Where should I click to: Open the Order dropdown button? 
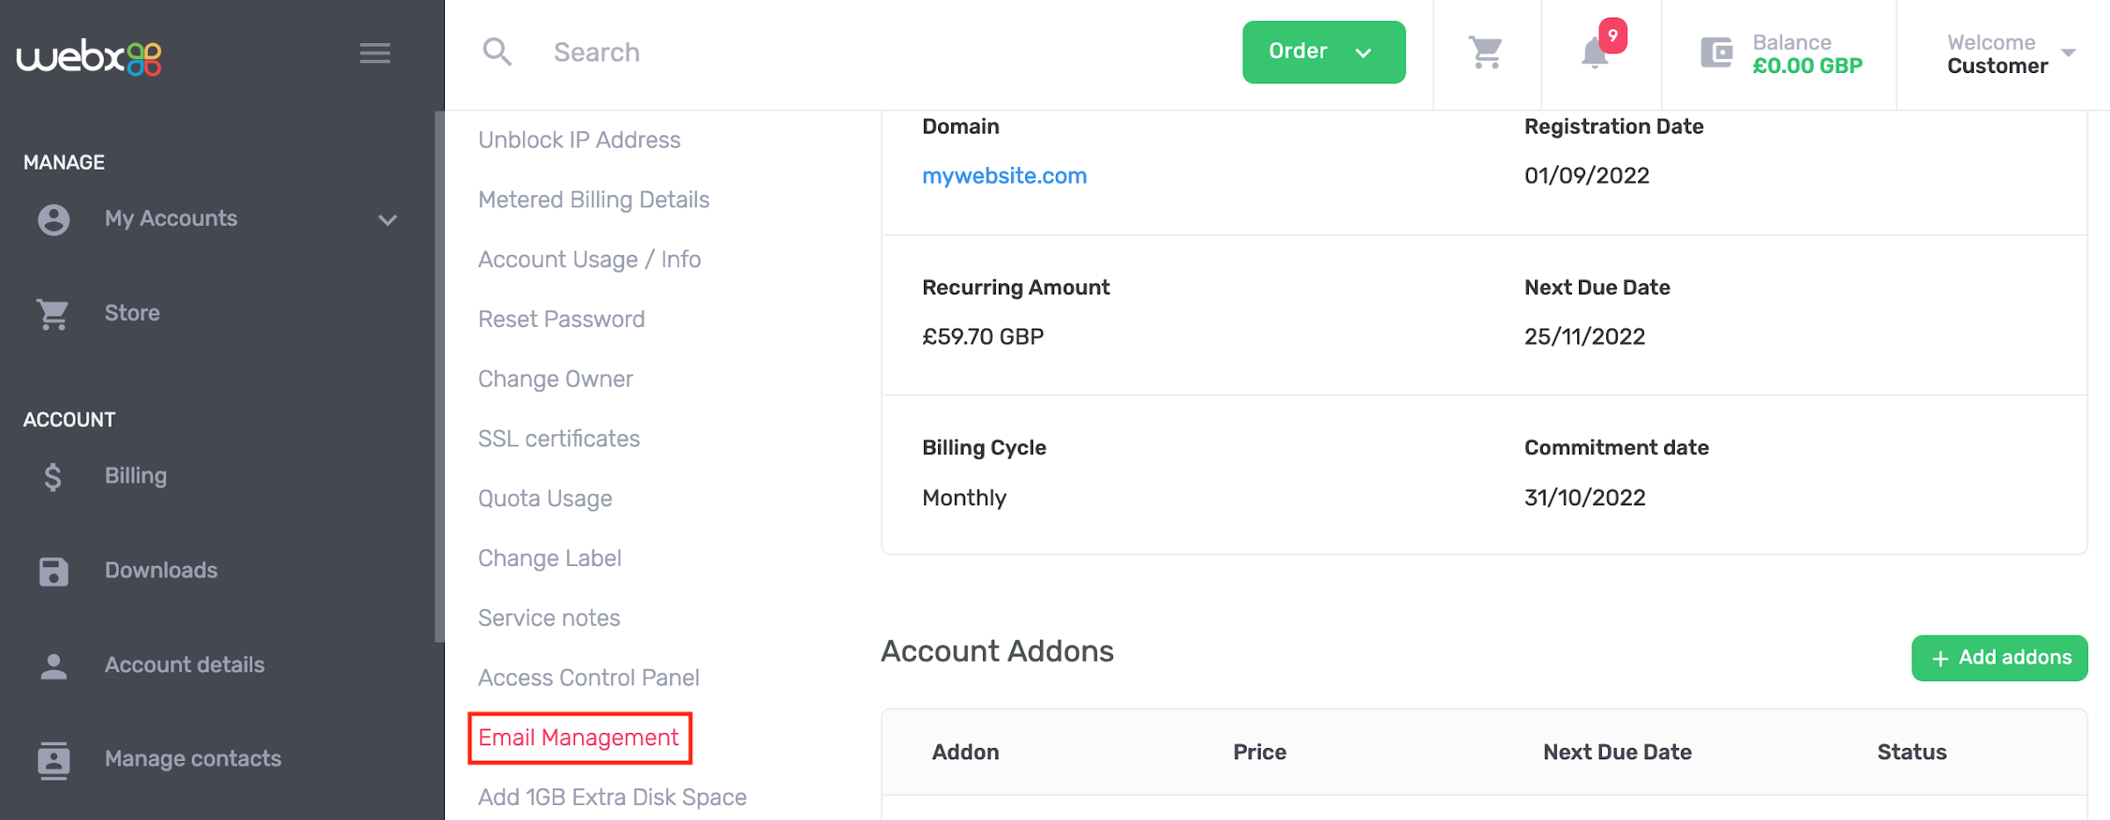tap(1323, 52)
